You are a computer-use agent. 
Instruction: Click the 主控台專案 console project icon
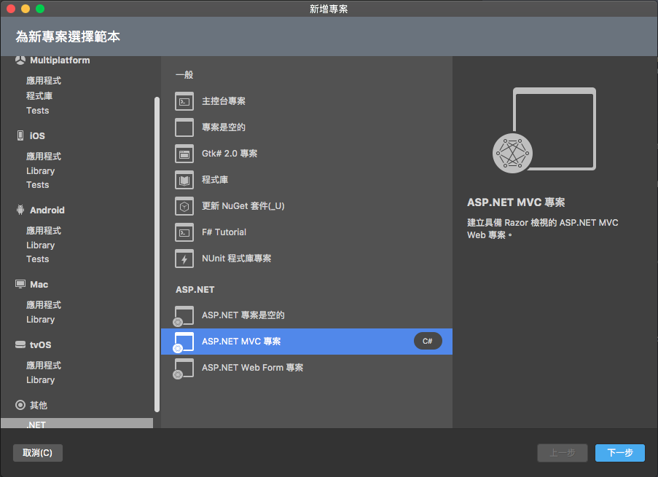point(184,101)
